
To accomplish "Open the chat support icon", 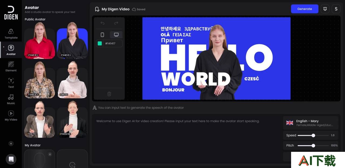I will point(11,159).
